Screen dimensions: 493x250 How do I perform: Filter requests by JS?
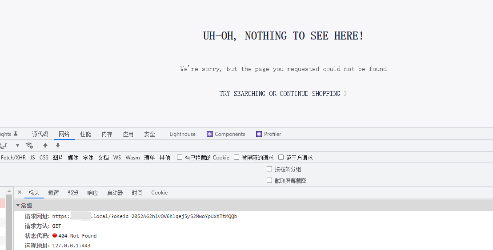32,157
